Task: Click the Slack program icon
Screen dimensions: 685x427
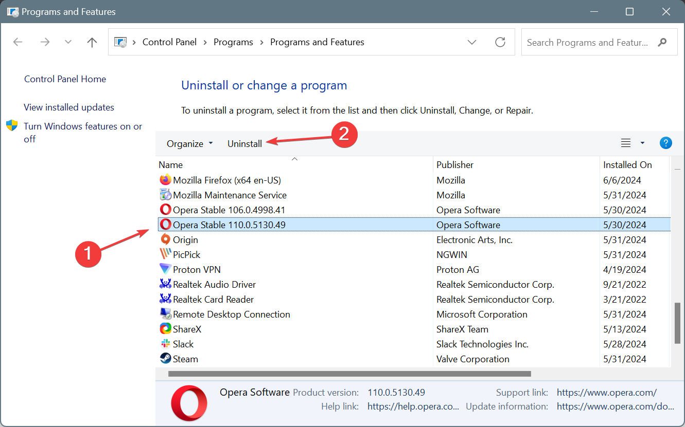Action: pos(165,344)
